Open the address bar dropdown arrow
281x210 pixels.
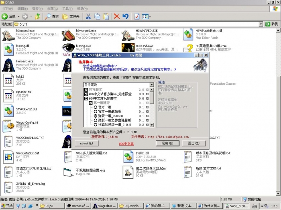(261, 24)
